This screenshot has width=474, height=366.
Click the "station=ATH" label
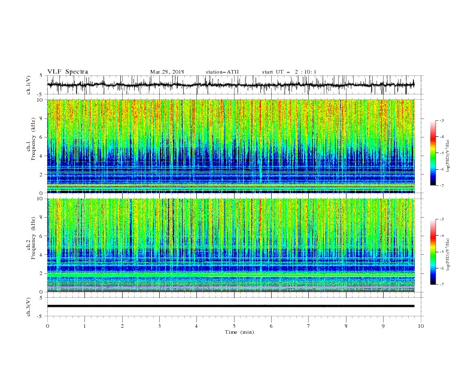tap(222, 72)
